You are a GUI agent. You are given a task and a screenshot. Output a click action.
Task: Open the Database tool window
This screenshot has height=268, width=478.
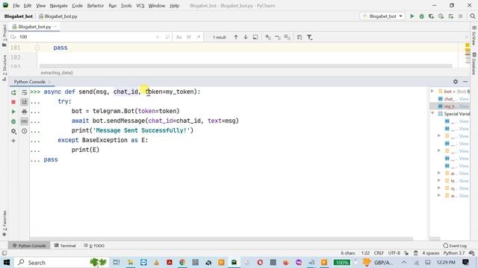coord(474,63)
